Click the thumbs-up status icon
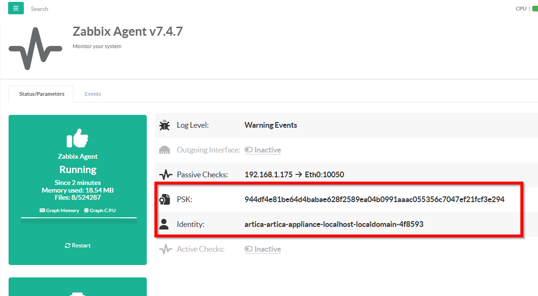The width and height of the screenshot is (538, 296). pyautogui.click(x=78, y=138)
